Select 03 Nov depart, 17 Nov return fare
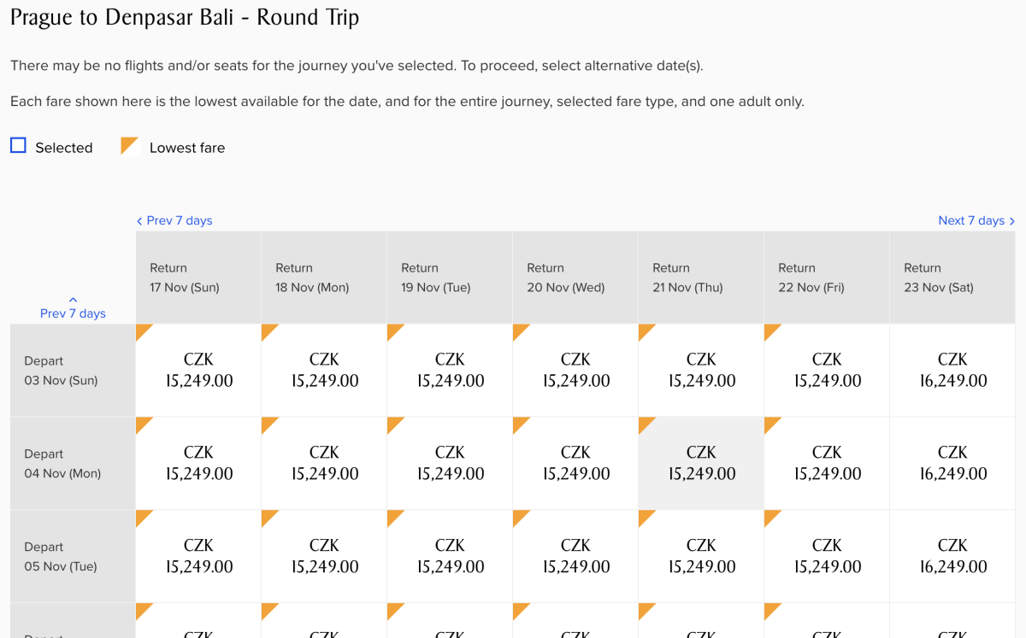 tap(198, 370)
